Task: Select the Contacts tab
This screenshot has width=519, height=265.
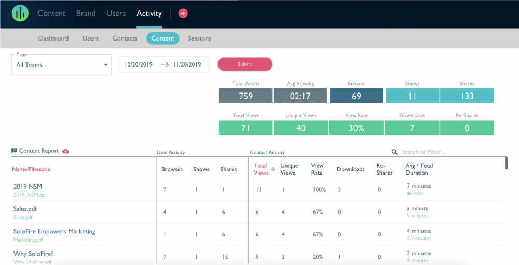Action: pyautogui.click(x=125, y=38)
